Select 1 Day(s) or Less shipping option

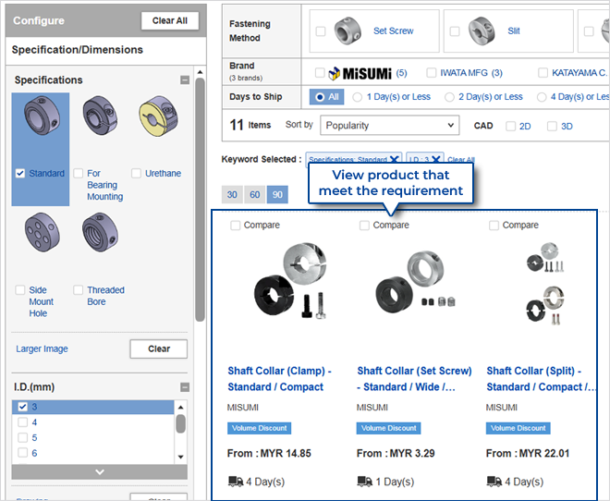359,97
